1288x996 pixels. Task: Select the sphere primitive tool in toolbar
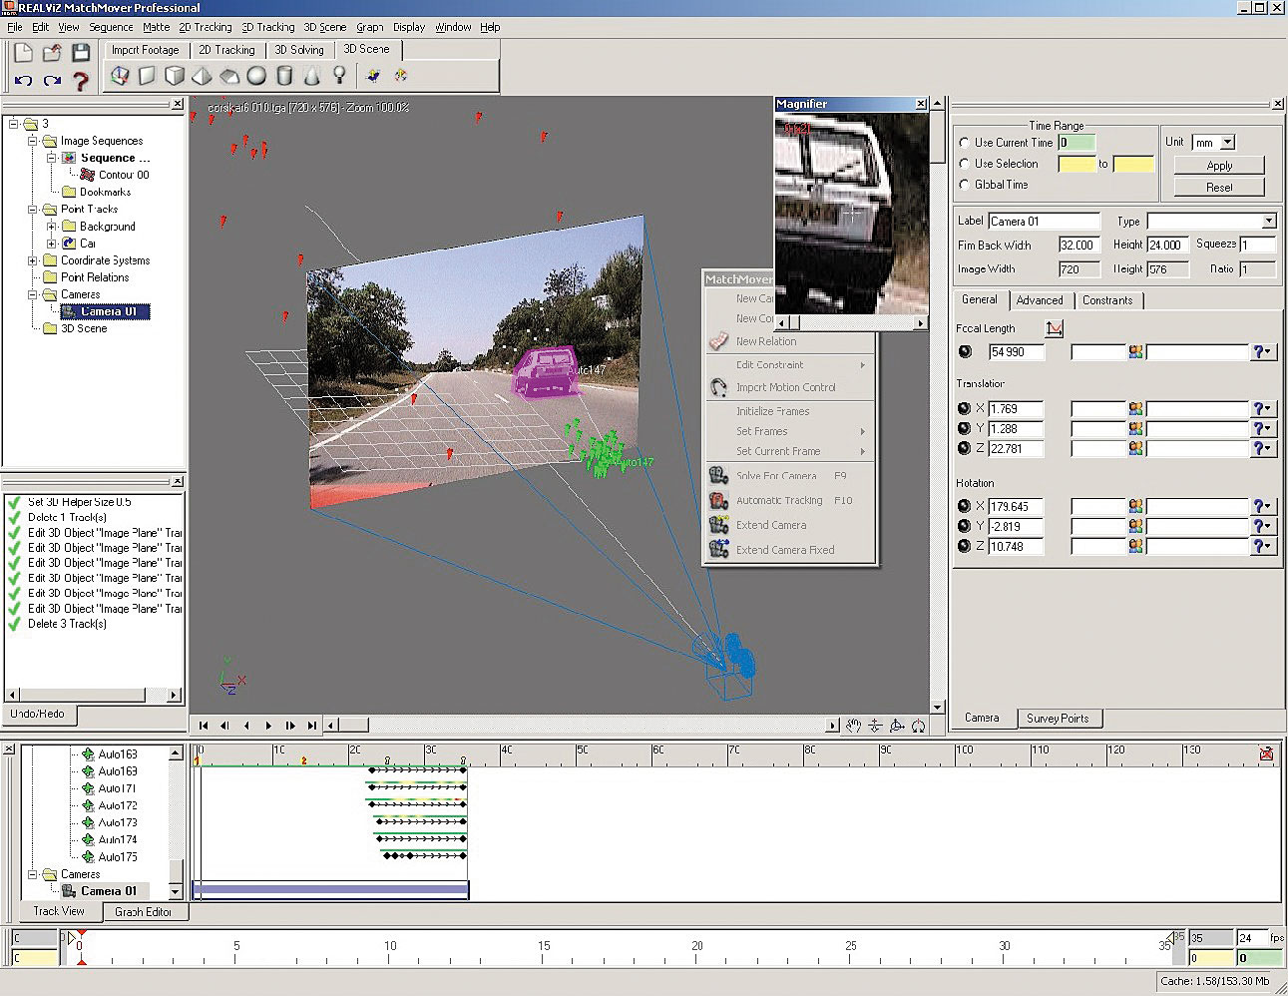(256, 76)
